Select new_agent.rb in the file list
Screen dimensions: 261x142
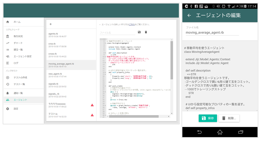coord(71,75)
